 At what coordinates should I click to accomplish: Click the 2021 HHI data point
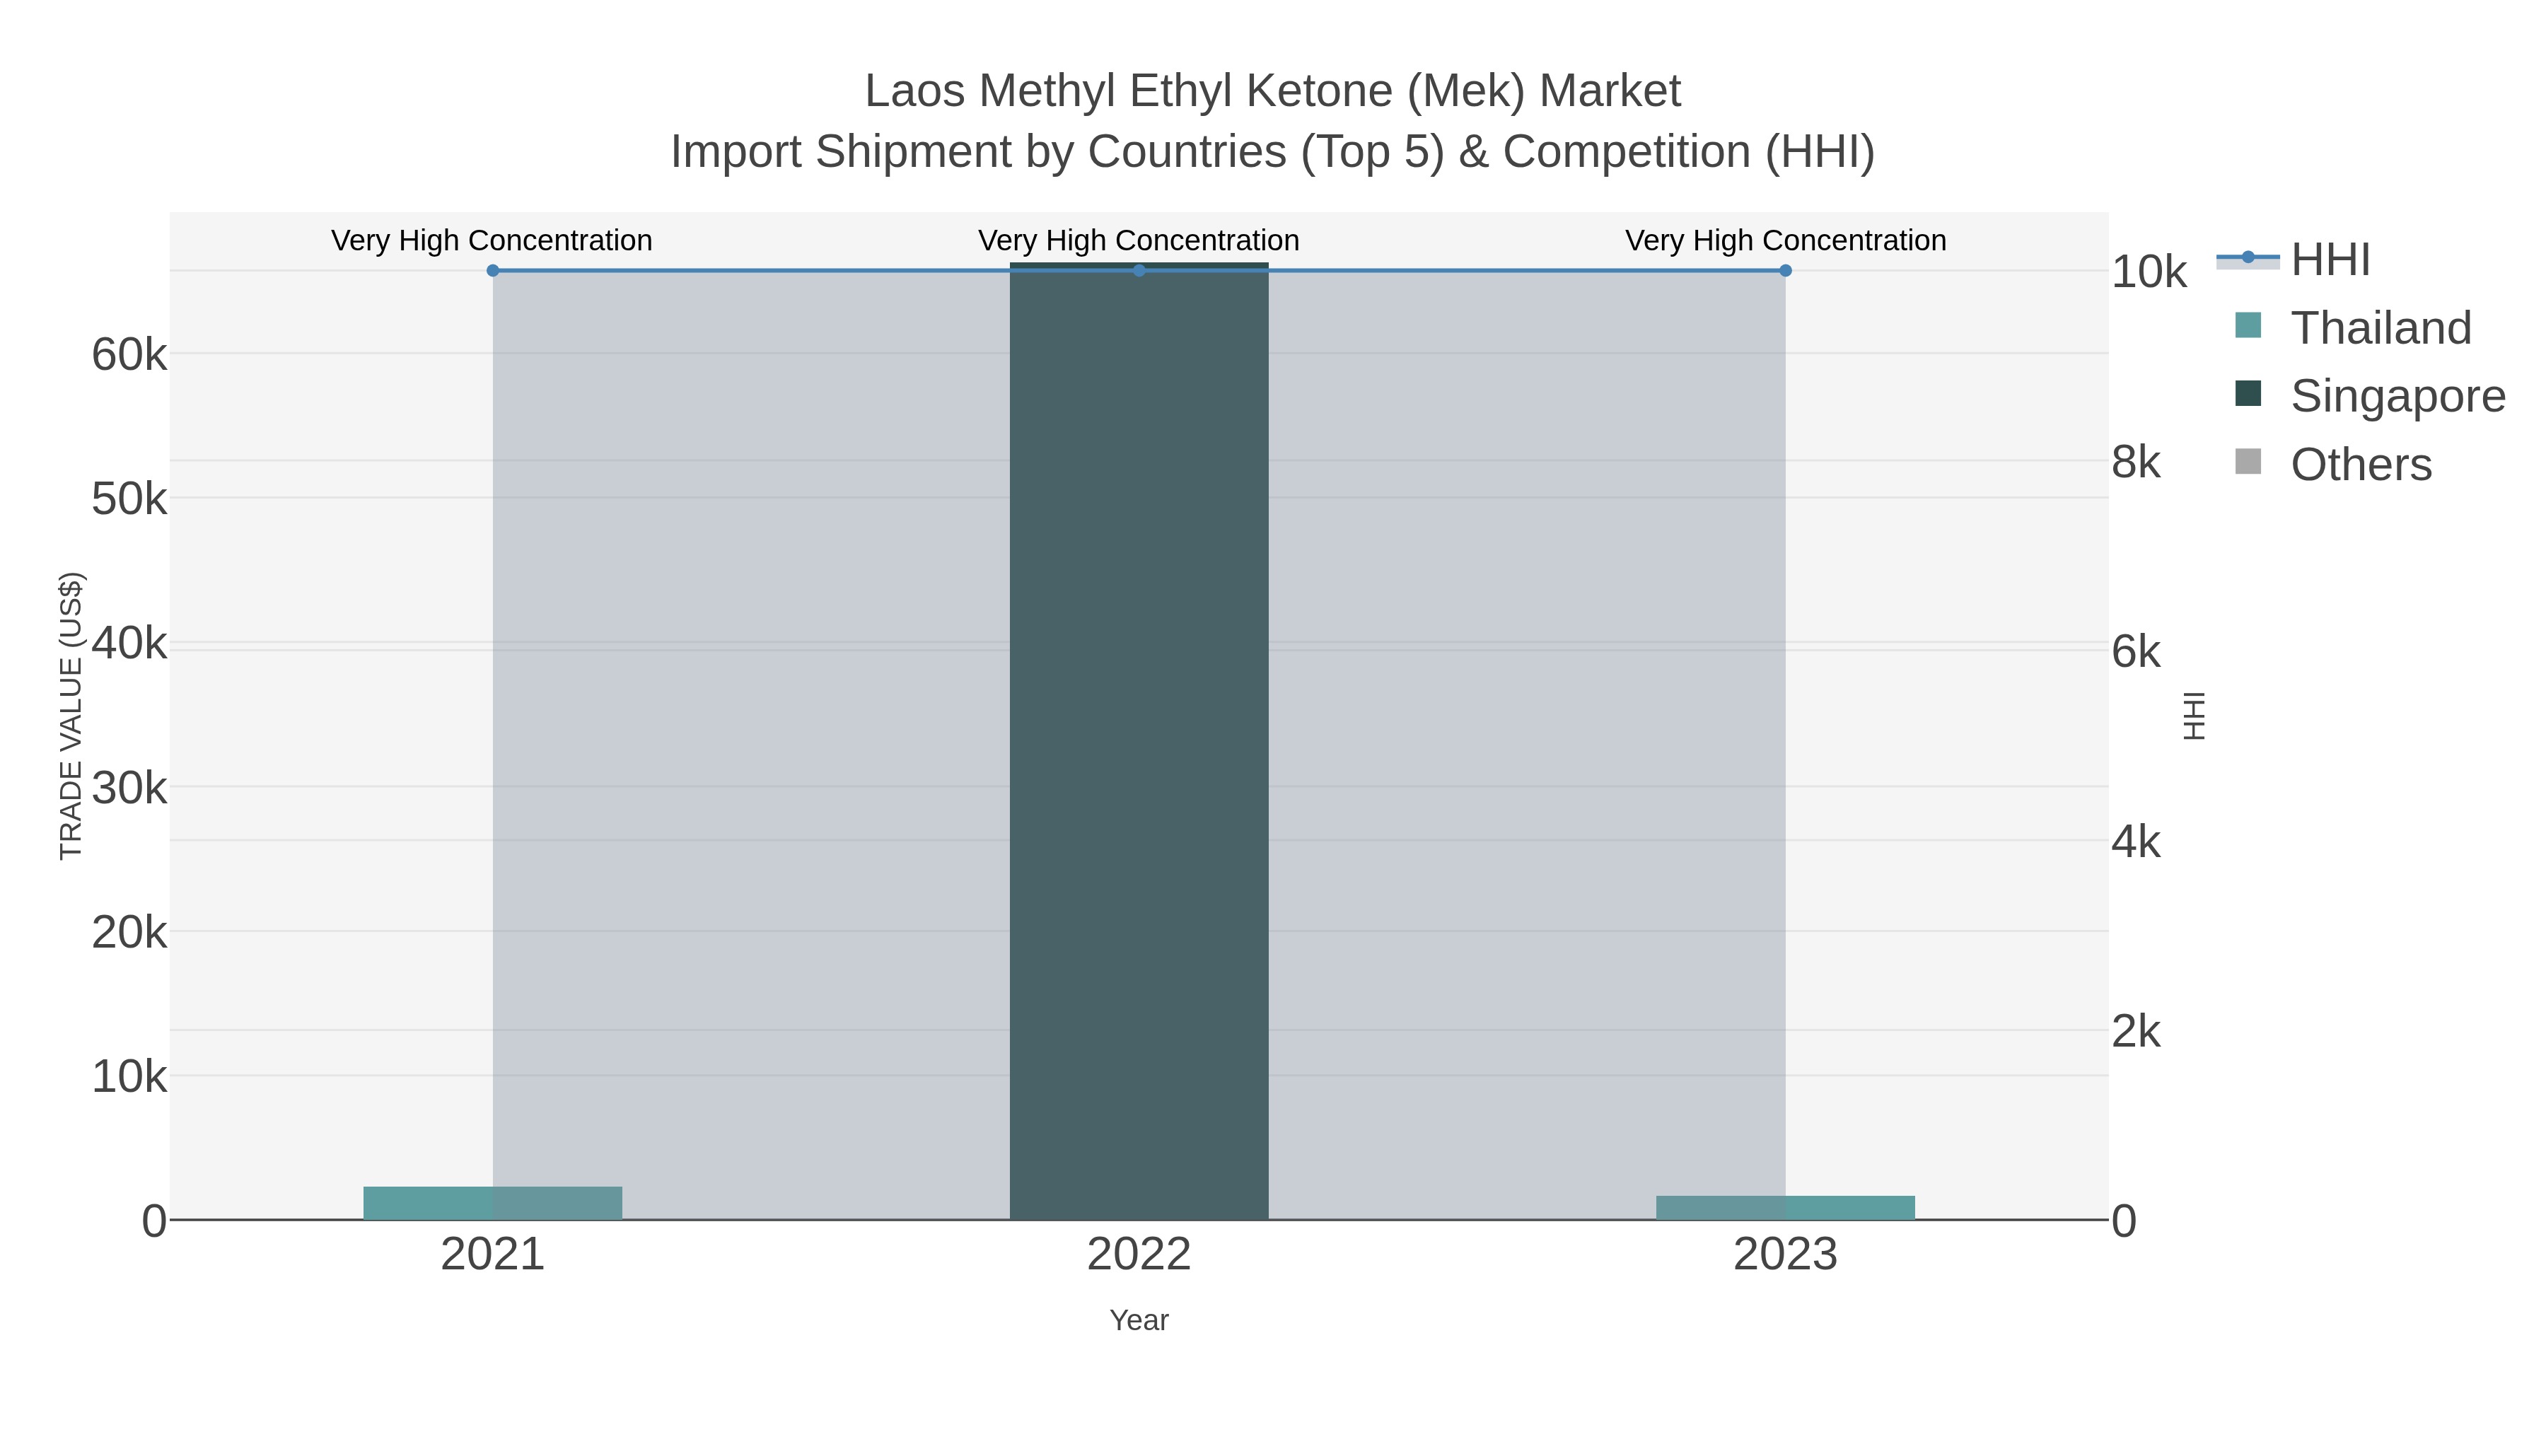493,271
